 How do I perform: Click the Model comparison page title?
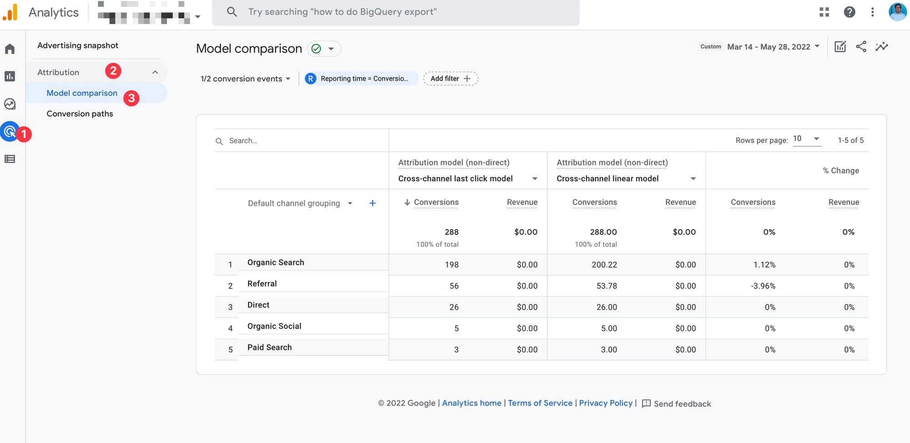[x=249, y=49]
